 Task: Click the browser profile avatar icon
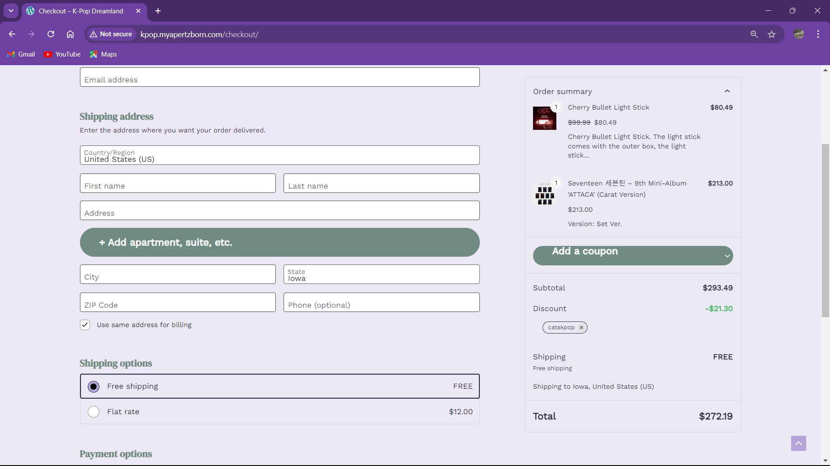(x=798, y=34)
